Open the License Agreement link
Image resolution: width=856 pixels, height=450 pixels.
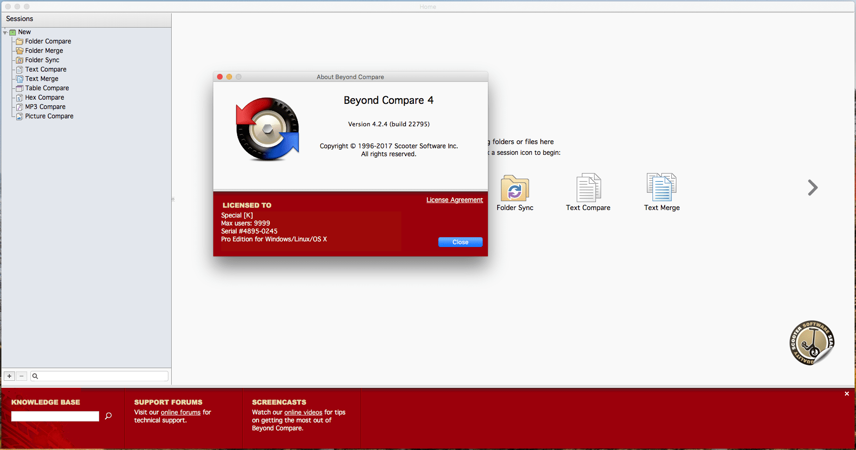(455, 200)
